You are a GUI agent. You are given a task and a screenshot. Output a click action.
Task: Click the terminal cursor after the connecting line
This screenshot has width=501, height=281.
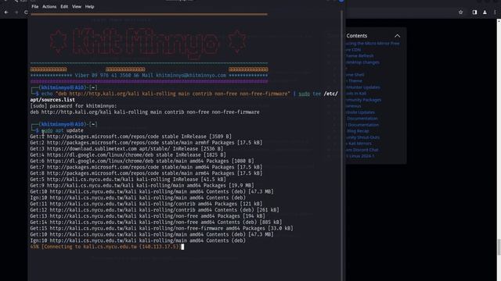(x=182, y=247)
